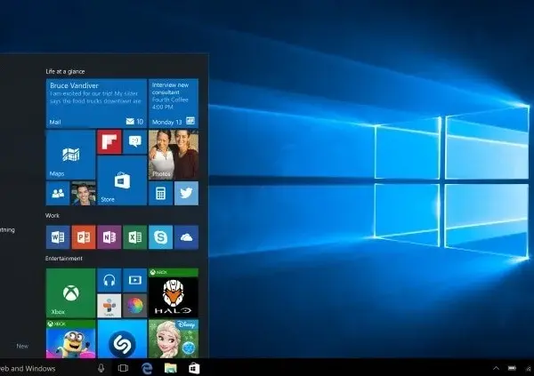
Task: Open the Twitter tile
Action: coord(186,193)
